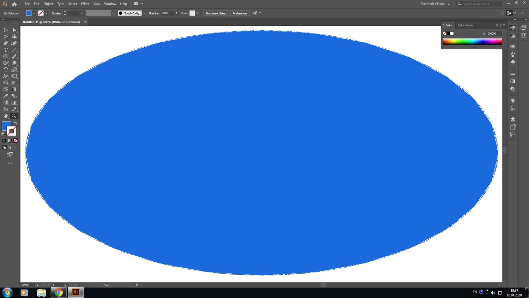
Task: Select the Pen tool
Action: pyautogui.click(x=6, y=43)
